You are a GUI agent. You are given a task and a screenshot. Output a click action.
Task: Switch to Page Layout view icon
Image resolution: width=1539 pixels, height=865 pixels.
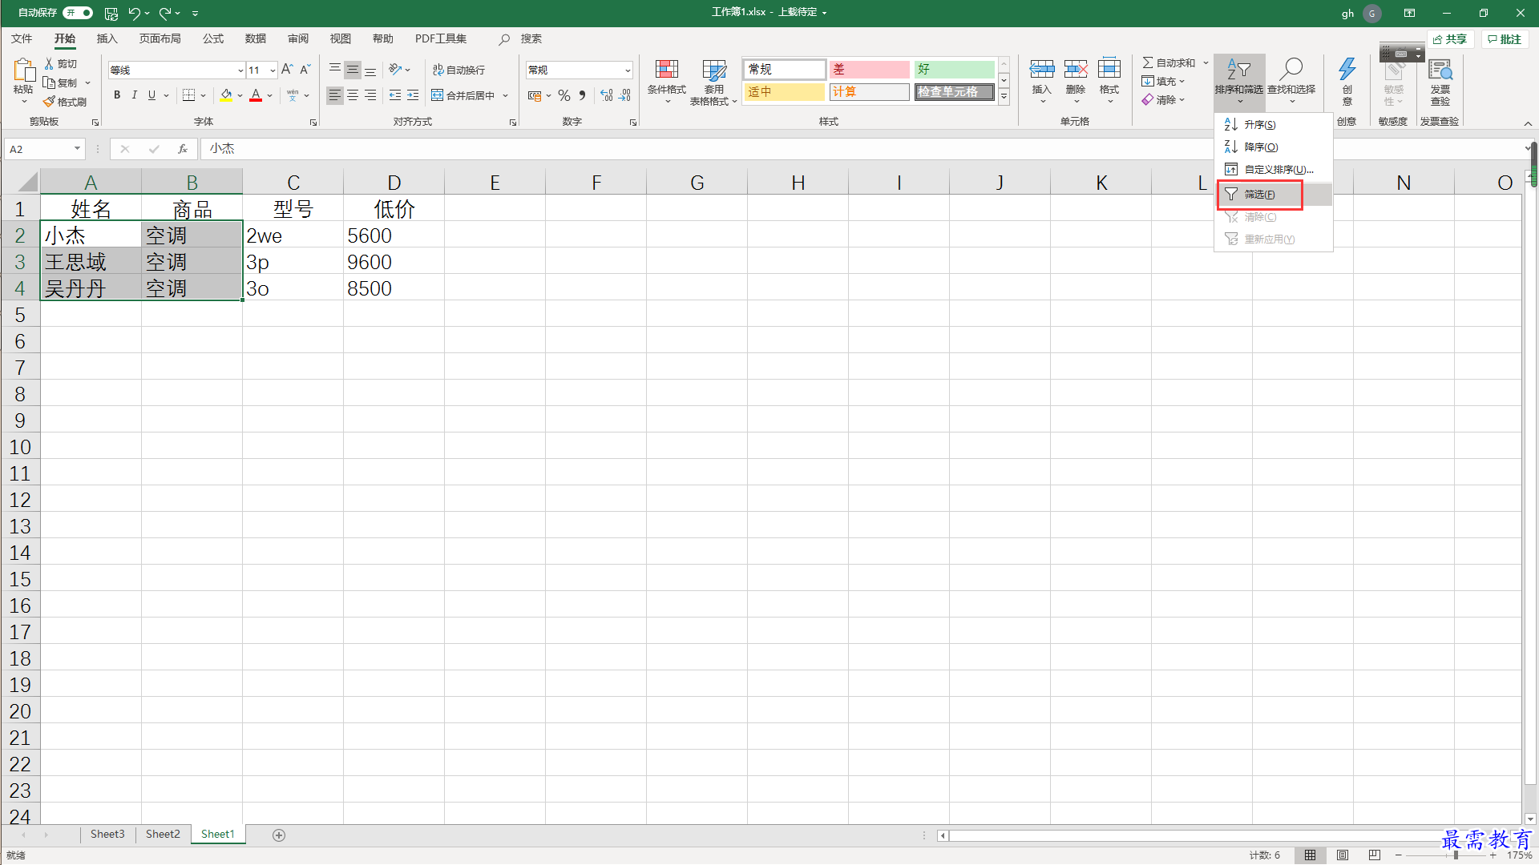(1343, 855)
